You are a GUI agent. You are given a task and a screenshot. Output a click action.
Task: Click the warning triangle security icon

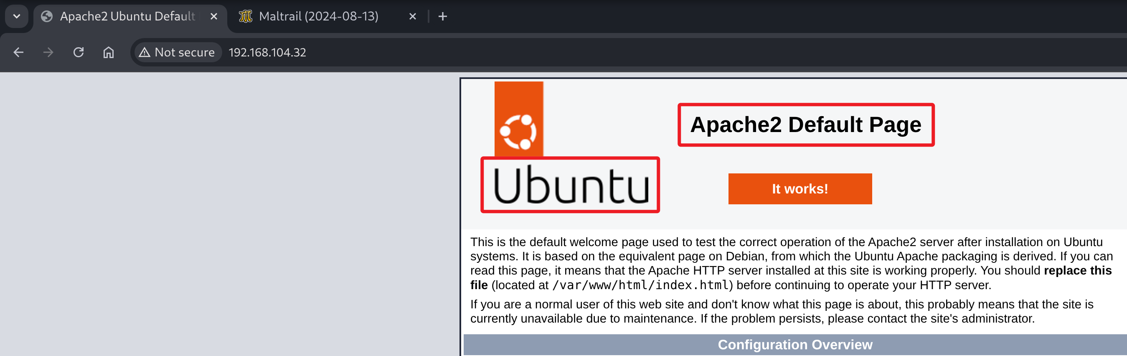(145, 53)
